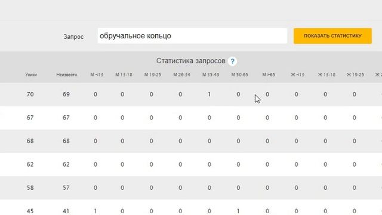Select the М <13 column header
Image resolution: width=382 pixels, height=215 pixels.
pos(97,75)
